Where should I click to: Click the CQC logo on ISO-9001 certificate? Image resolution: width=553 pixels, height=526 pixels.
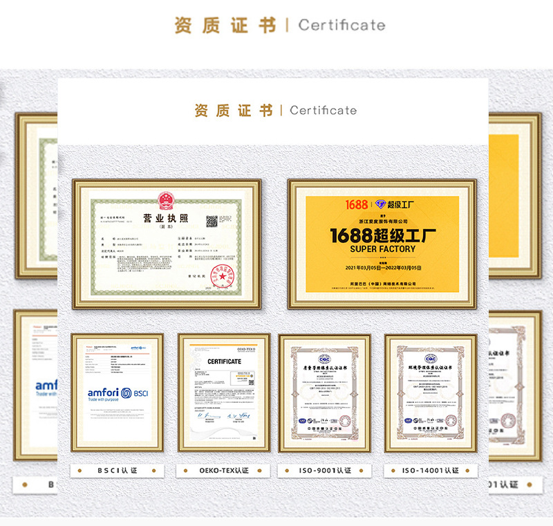tap(324, 359)
